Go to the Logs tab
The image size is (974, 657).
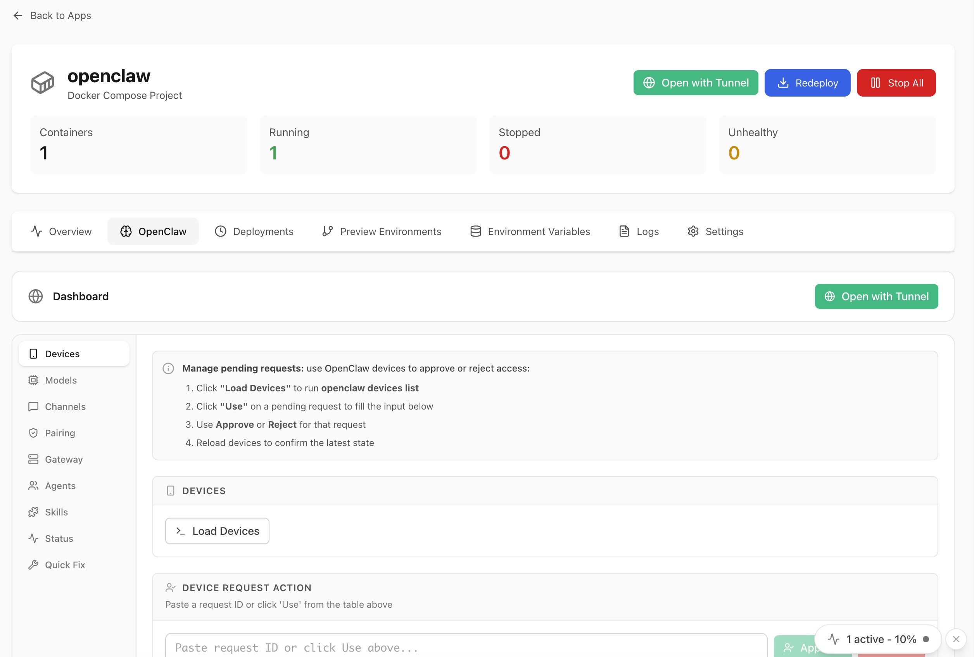point(639,231)
